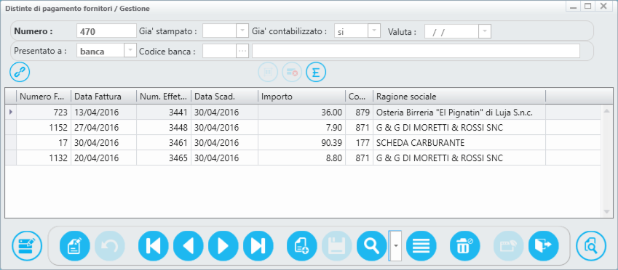The height and width of the screenshot is (270, 618).
Task: Click the grid scrollbar down arrow
Action: 607,212
